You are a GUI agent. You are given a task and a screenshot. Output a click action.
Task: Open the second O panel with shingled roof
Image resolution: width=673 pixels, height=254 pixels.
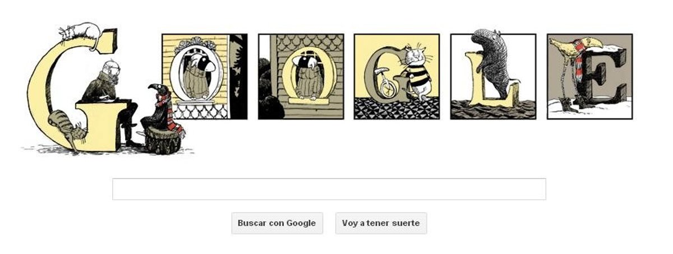301,76
